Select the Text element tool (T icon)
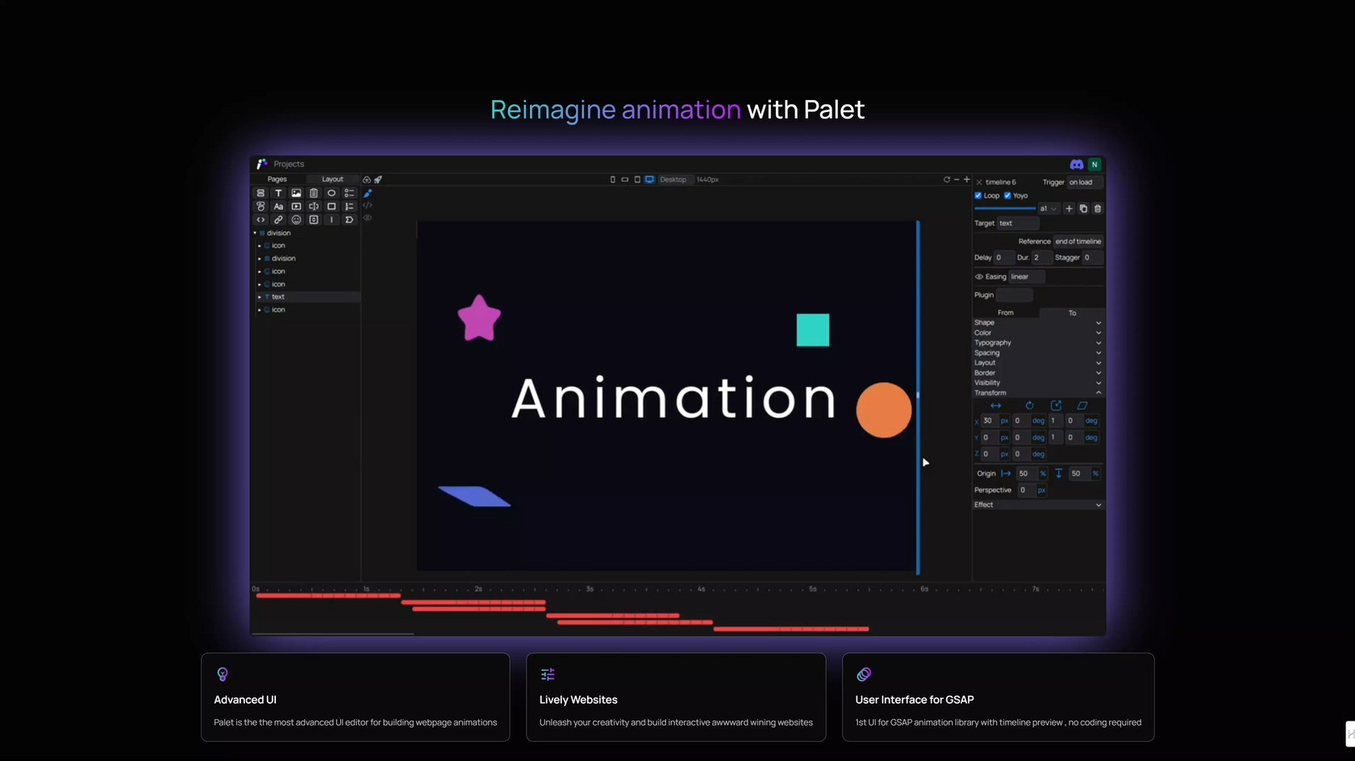Screen dimensions: 1355x761 pyautogui.click(x=278, y=193)
